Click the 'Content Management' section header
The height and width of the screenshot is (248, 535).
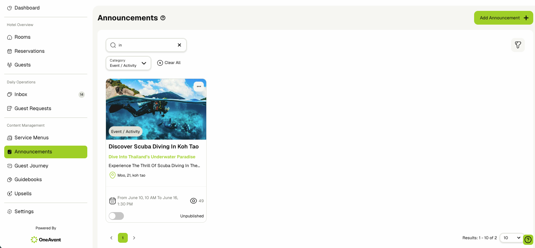click(x=26, y=125)
